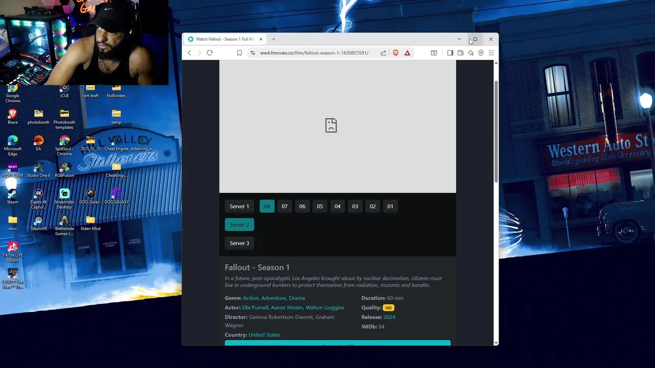Open Brave Rewards triangle icon
Viewport: 655px width, 368px height.
point(407,53)
